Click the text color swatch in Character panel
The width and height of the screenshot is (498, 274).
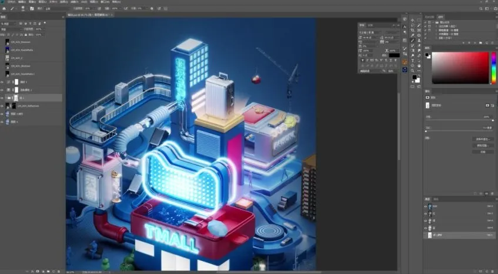393,55
